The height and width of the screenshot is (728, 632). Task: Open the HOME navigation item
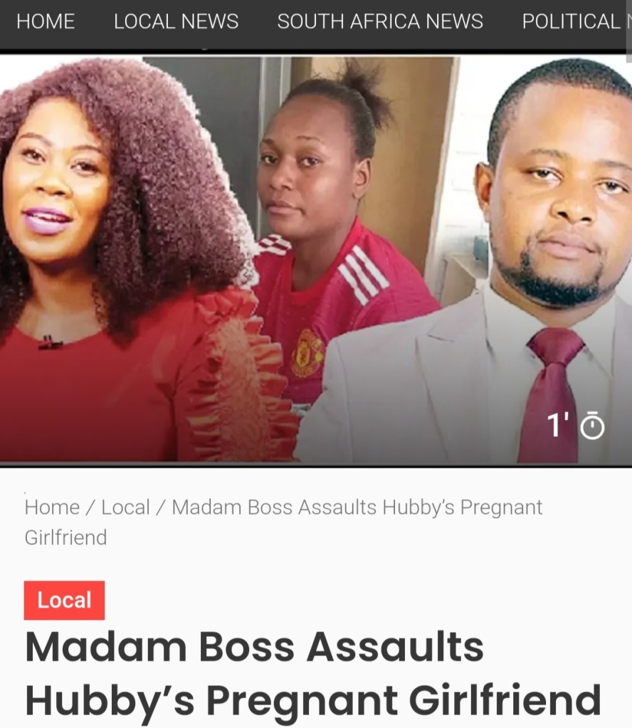[46, 21]
